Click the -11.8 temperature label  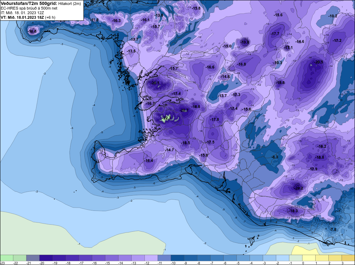point(94,20)
